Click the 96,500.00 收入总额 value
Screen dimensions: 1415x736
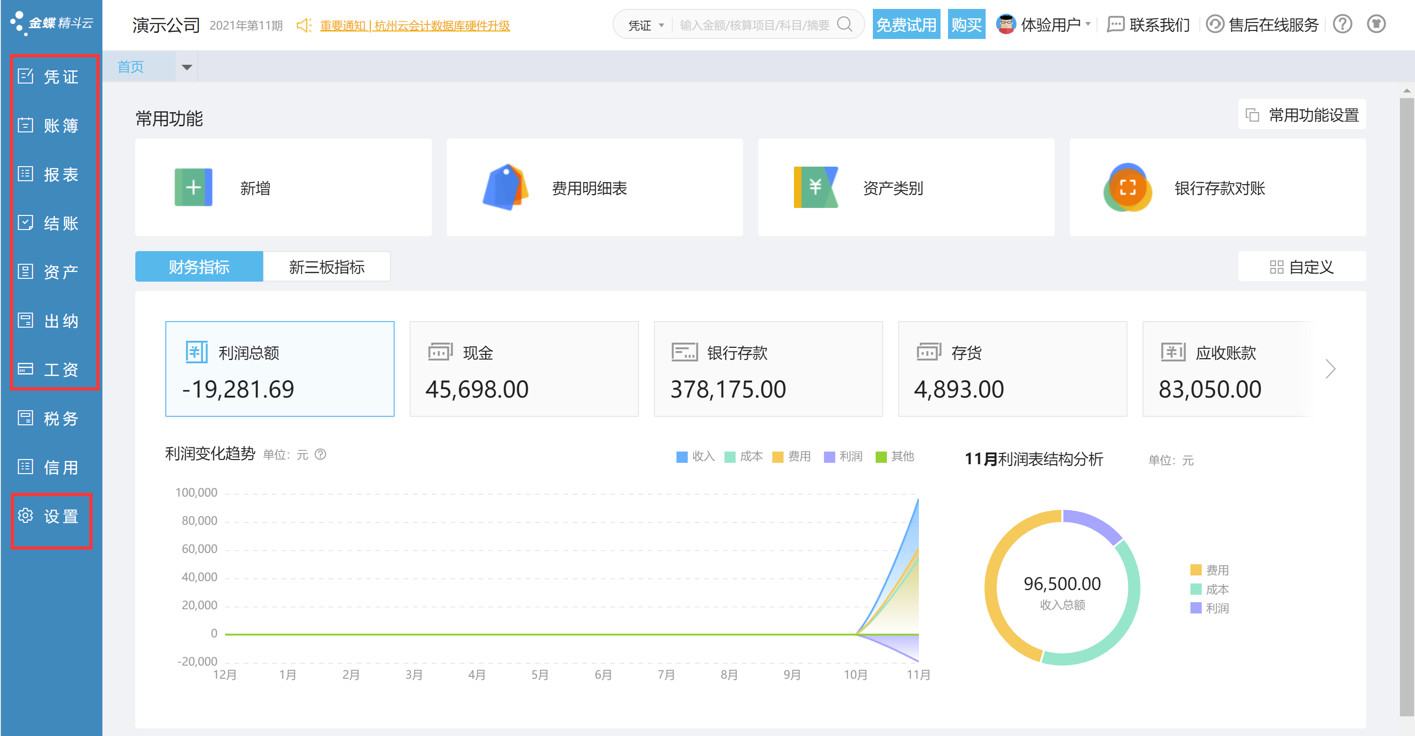[x=1062, y=583]
